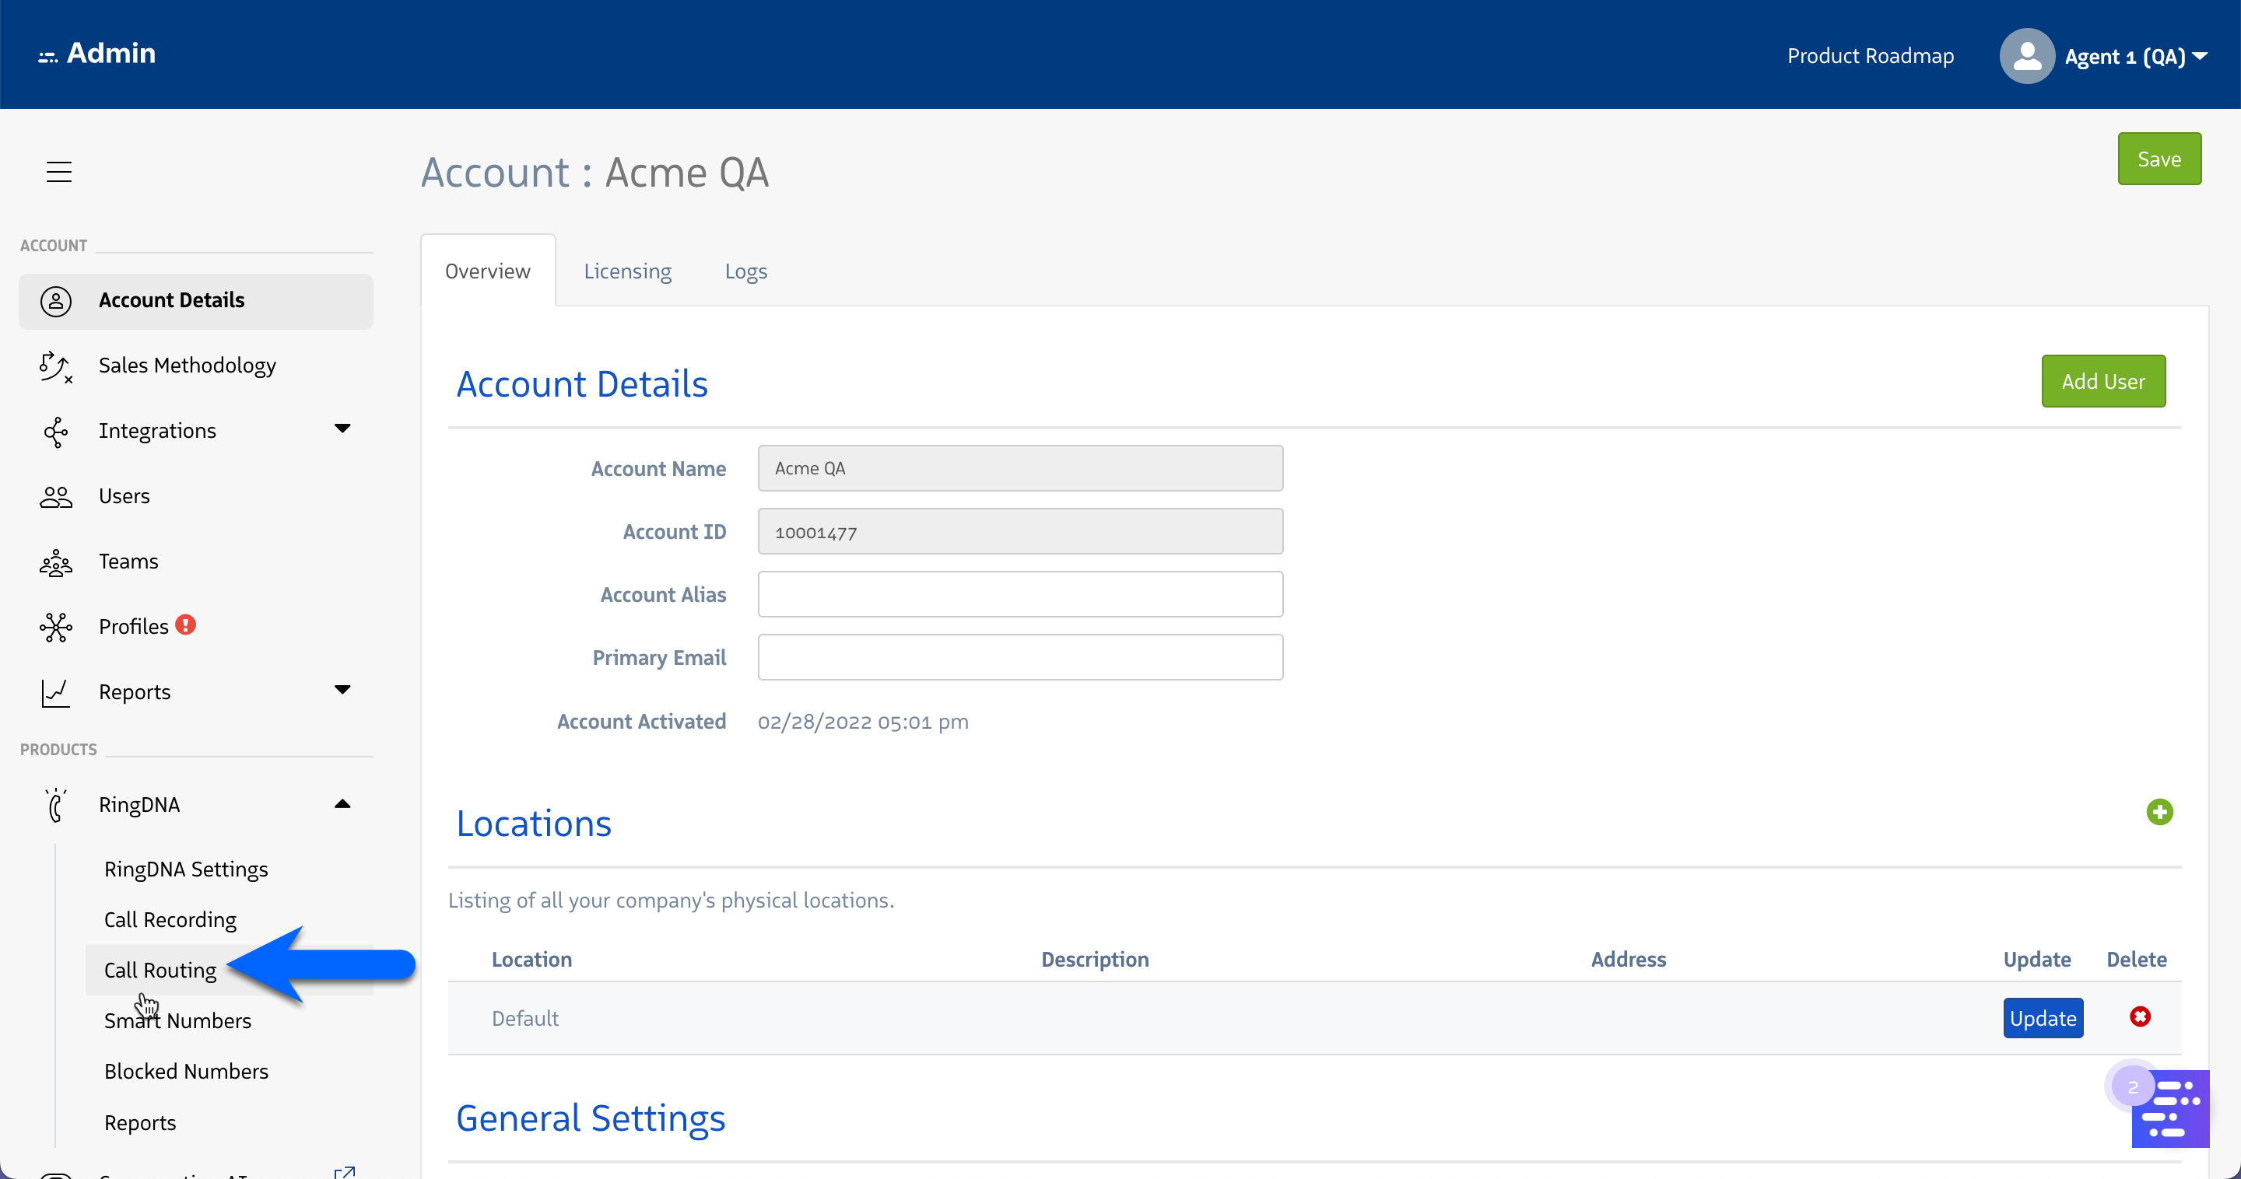Click the Save button
2241x1179 pixels.
(x=2159, y=159)
